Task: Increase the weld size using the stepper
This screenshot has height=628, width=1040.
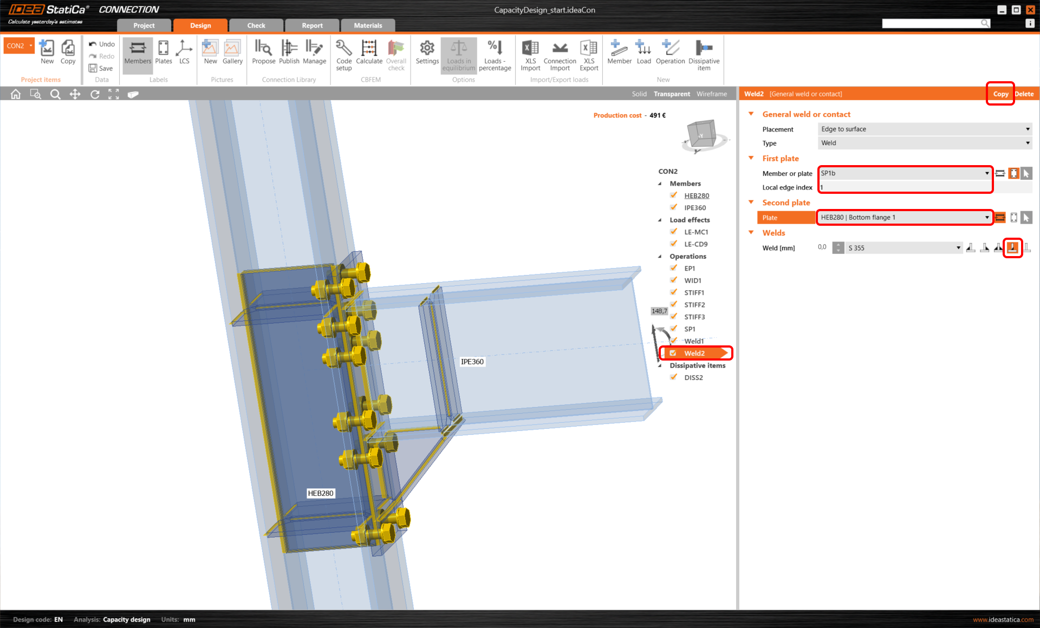Action: click(838, 245)
